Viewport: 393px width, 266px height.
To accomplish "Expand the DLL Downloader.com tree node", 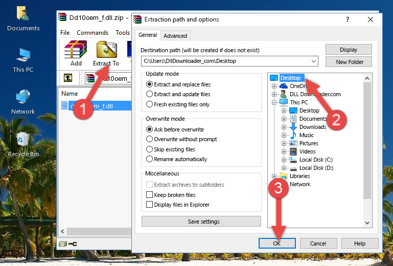I will [274, 94].
